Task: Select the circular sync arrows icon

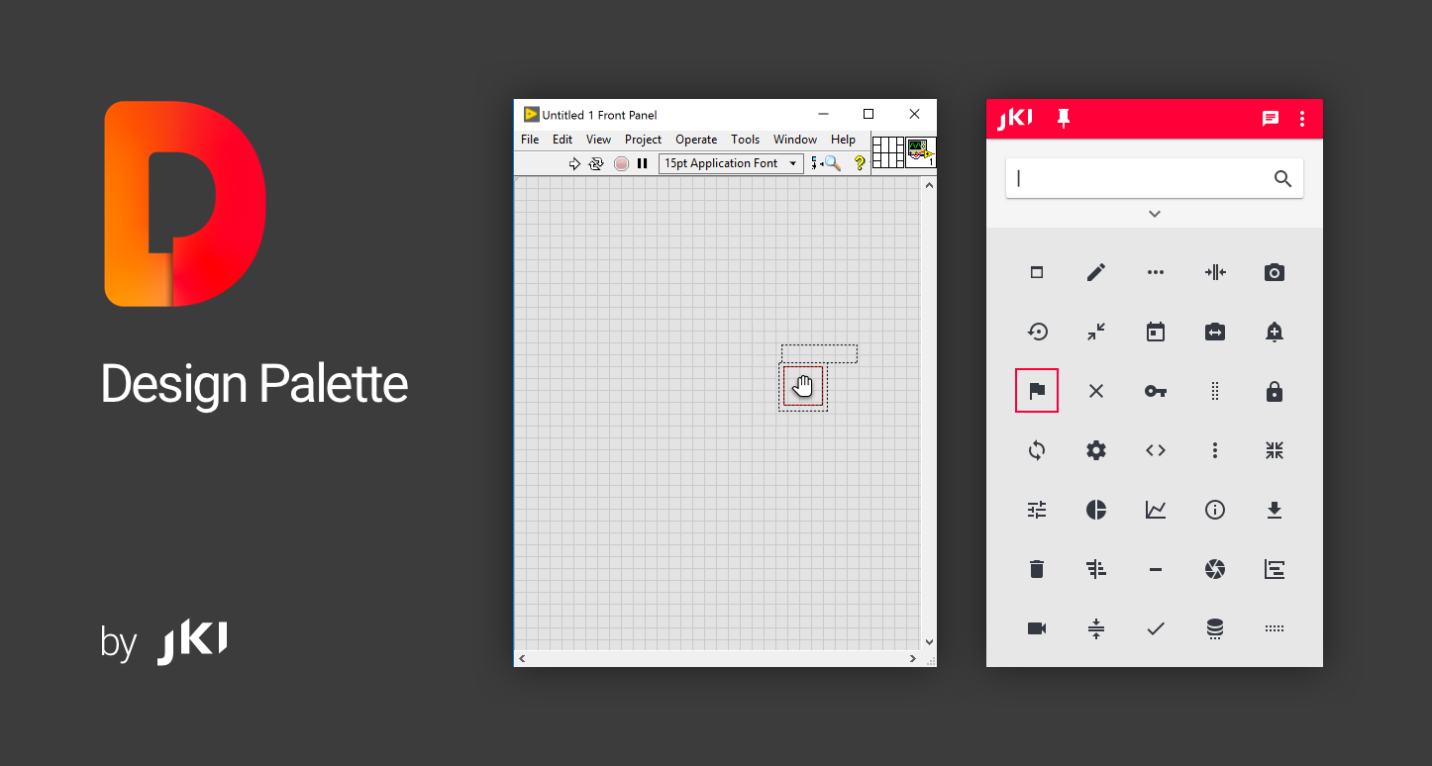Action: click(x=1037, y=450)
